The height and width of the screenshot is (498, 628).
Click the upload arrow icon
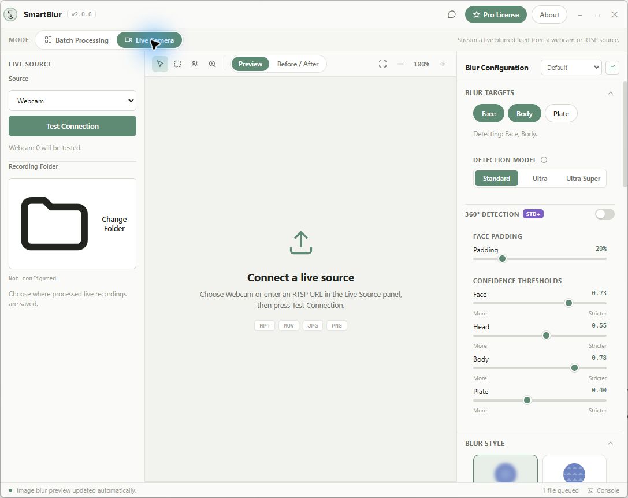click(x=301, y=243)
